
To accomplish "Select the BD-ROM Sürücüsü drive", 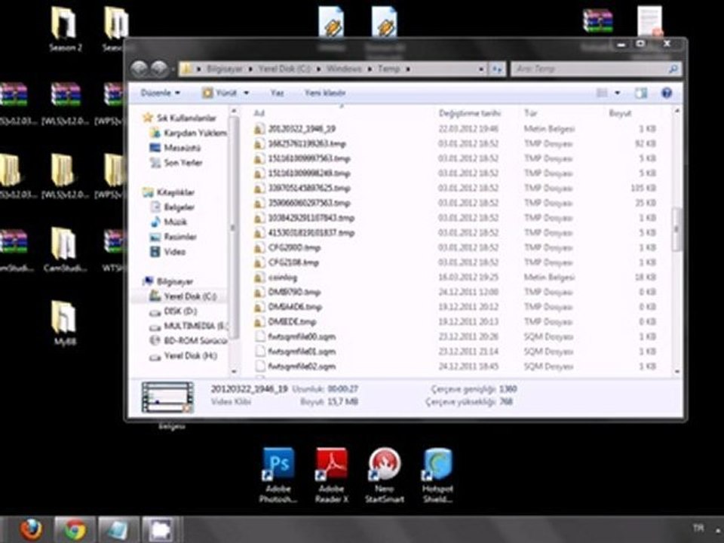I will click(189, 341).
